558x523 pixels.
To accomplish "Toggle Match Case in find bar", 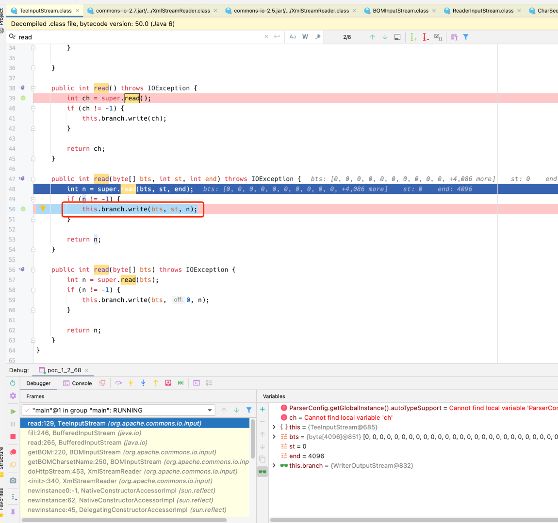I will (x=293, y=37).
